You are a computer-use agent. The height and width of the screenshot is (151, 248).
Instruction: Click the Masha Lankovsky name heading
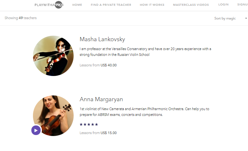click(x=102, y=40)
